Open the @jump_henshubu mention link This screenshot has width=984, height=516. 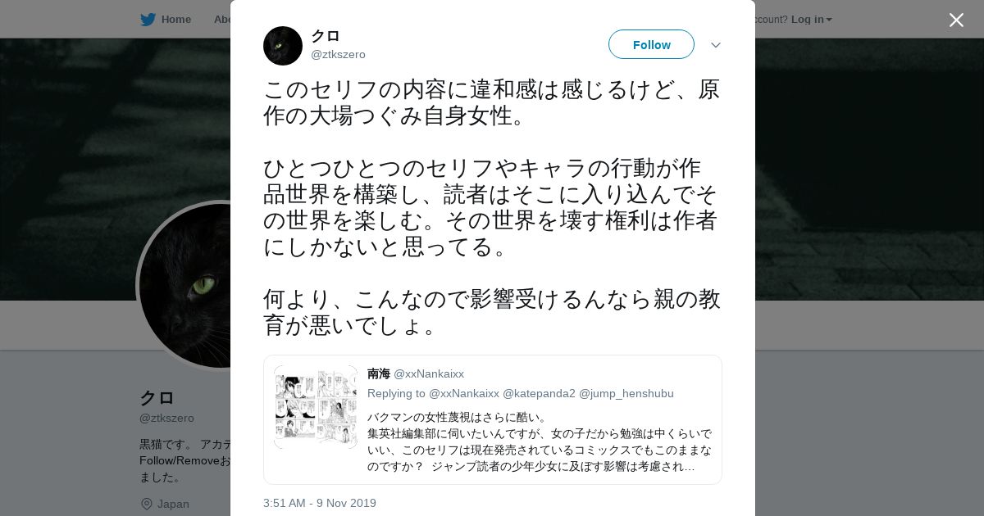(626, 394)
